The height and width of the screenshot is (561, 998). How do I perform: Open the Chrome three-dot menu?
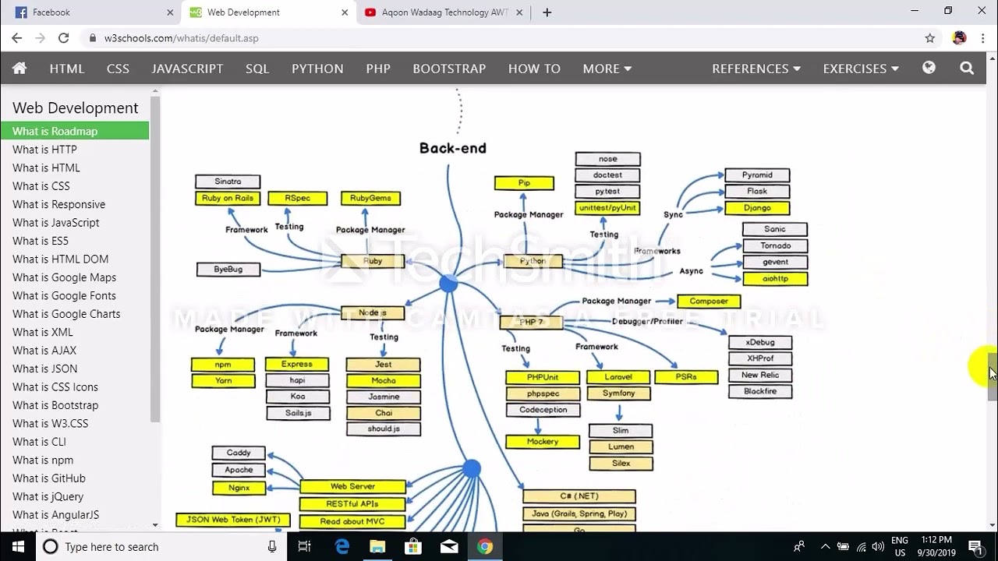(982, 38)
